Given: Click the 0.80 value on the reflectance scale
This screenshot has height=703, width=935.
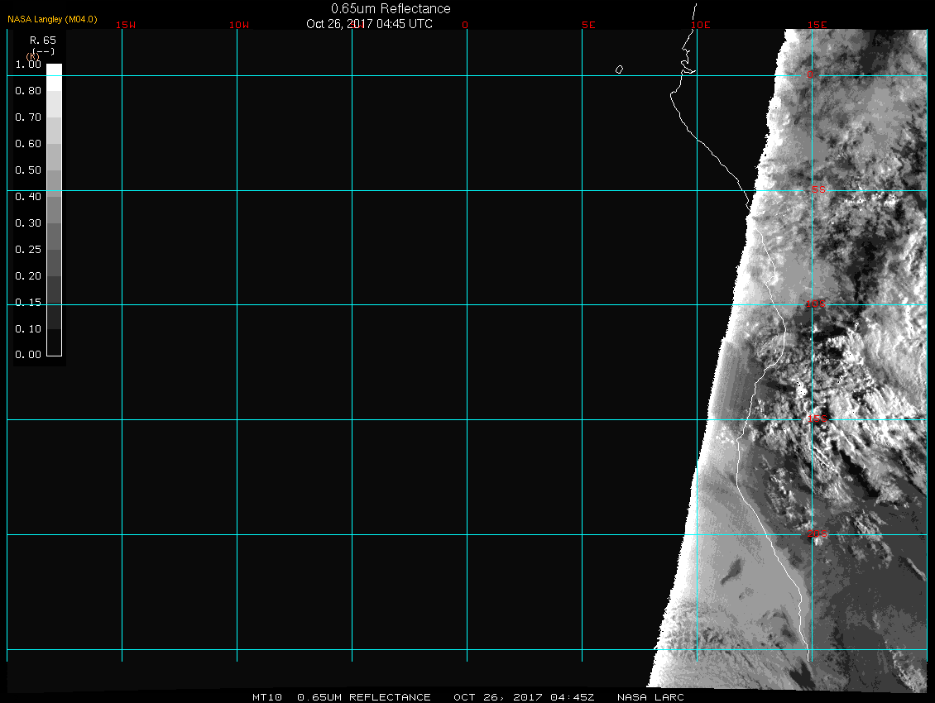Looking at the screenshot, I should [x=28, y=91].
